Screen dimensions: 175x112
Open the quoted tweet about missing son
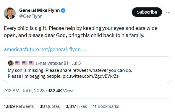[87, 70]
